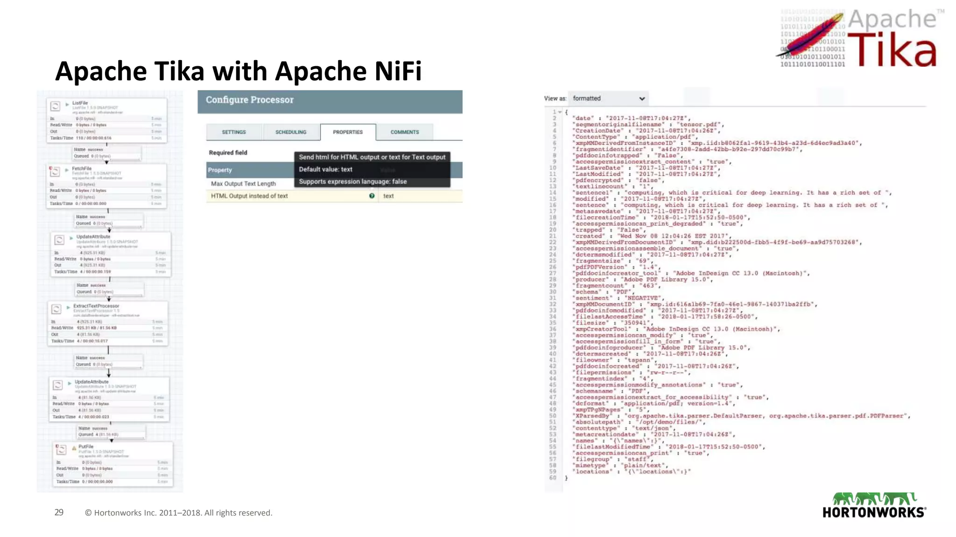Click the PutFile warning triangle icon

74,448
